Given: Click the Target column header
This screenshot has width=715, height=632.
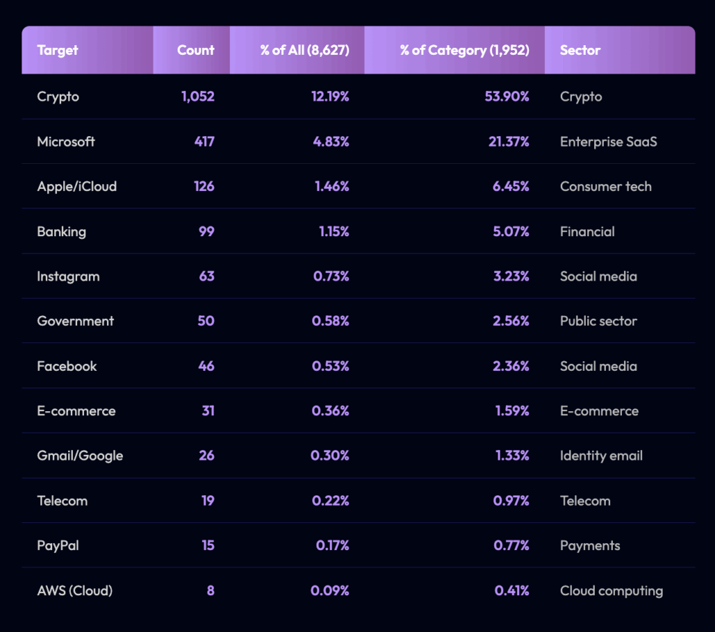Looking at the screenshot, I should pos(58,50).
